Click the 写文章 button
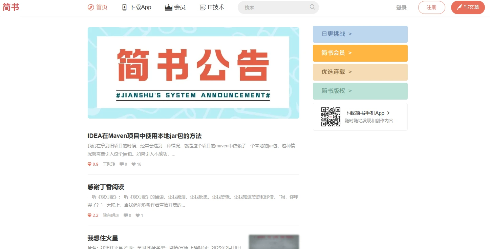 tap(468, 7)
